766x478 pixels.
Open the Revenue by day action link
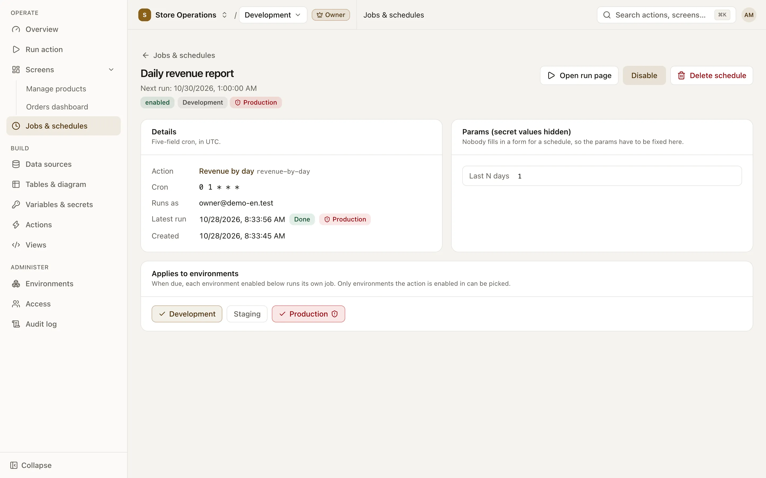[226, 171]
